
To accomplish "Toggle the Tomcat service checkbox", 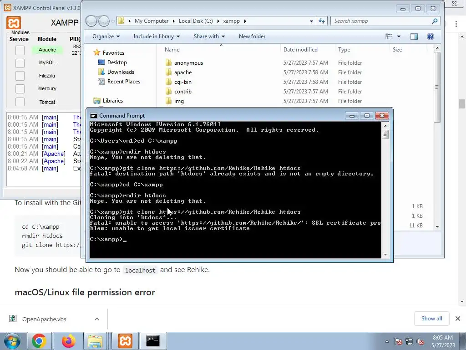I will tap(20, 102).
